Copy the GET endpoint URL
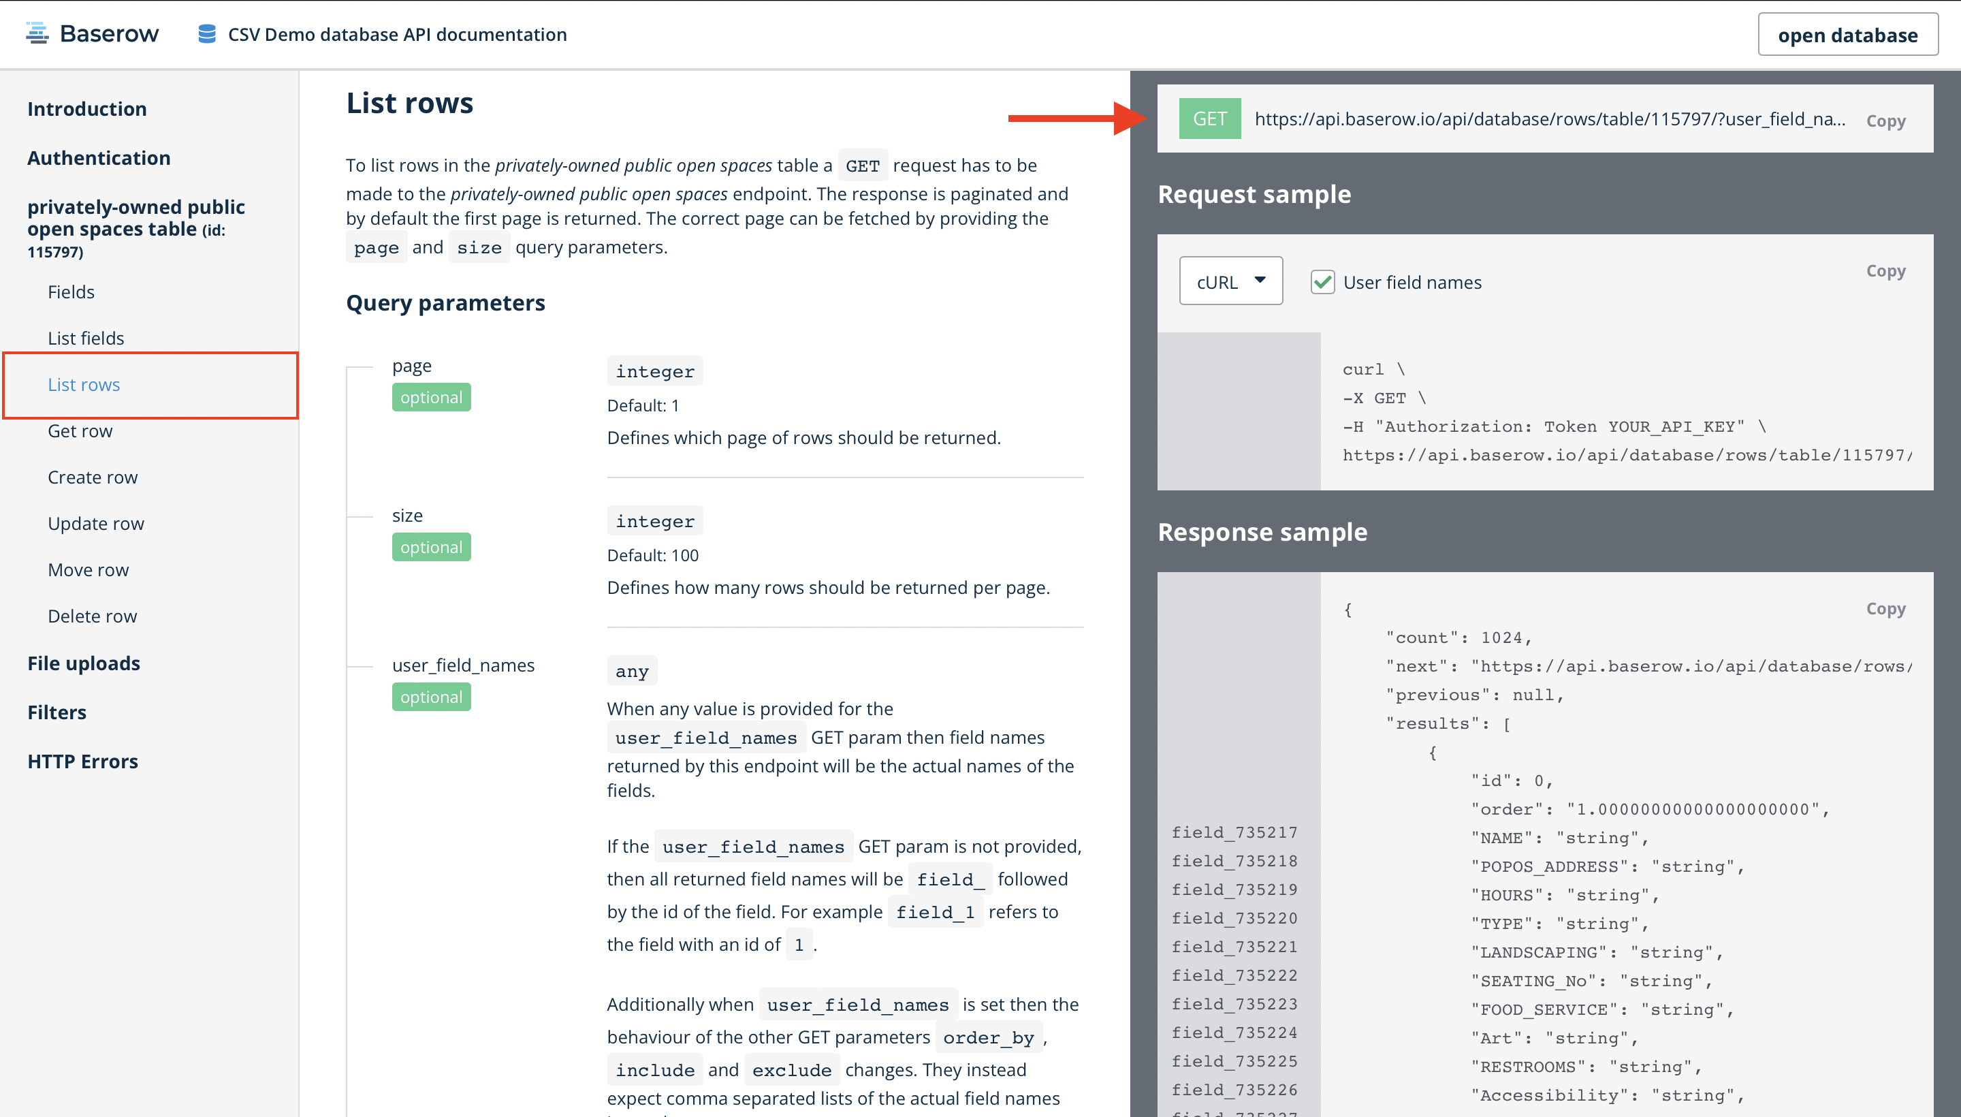The height and width of the screenshot is (1117, 1961). [x=1885, y=121]
